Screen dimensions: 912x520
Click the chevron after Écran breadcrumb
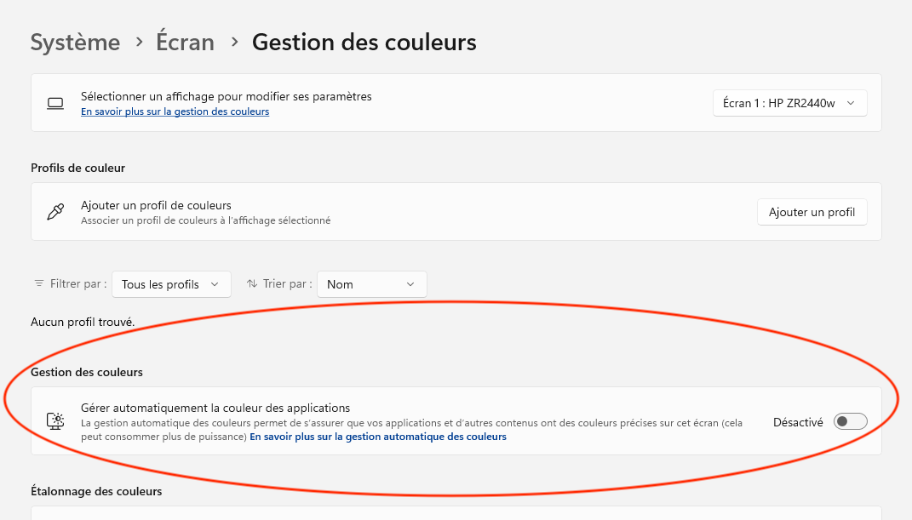(x=234, y=42)
